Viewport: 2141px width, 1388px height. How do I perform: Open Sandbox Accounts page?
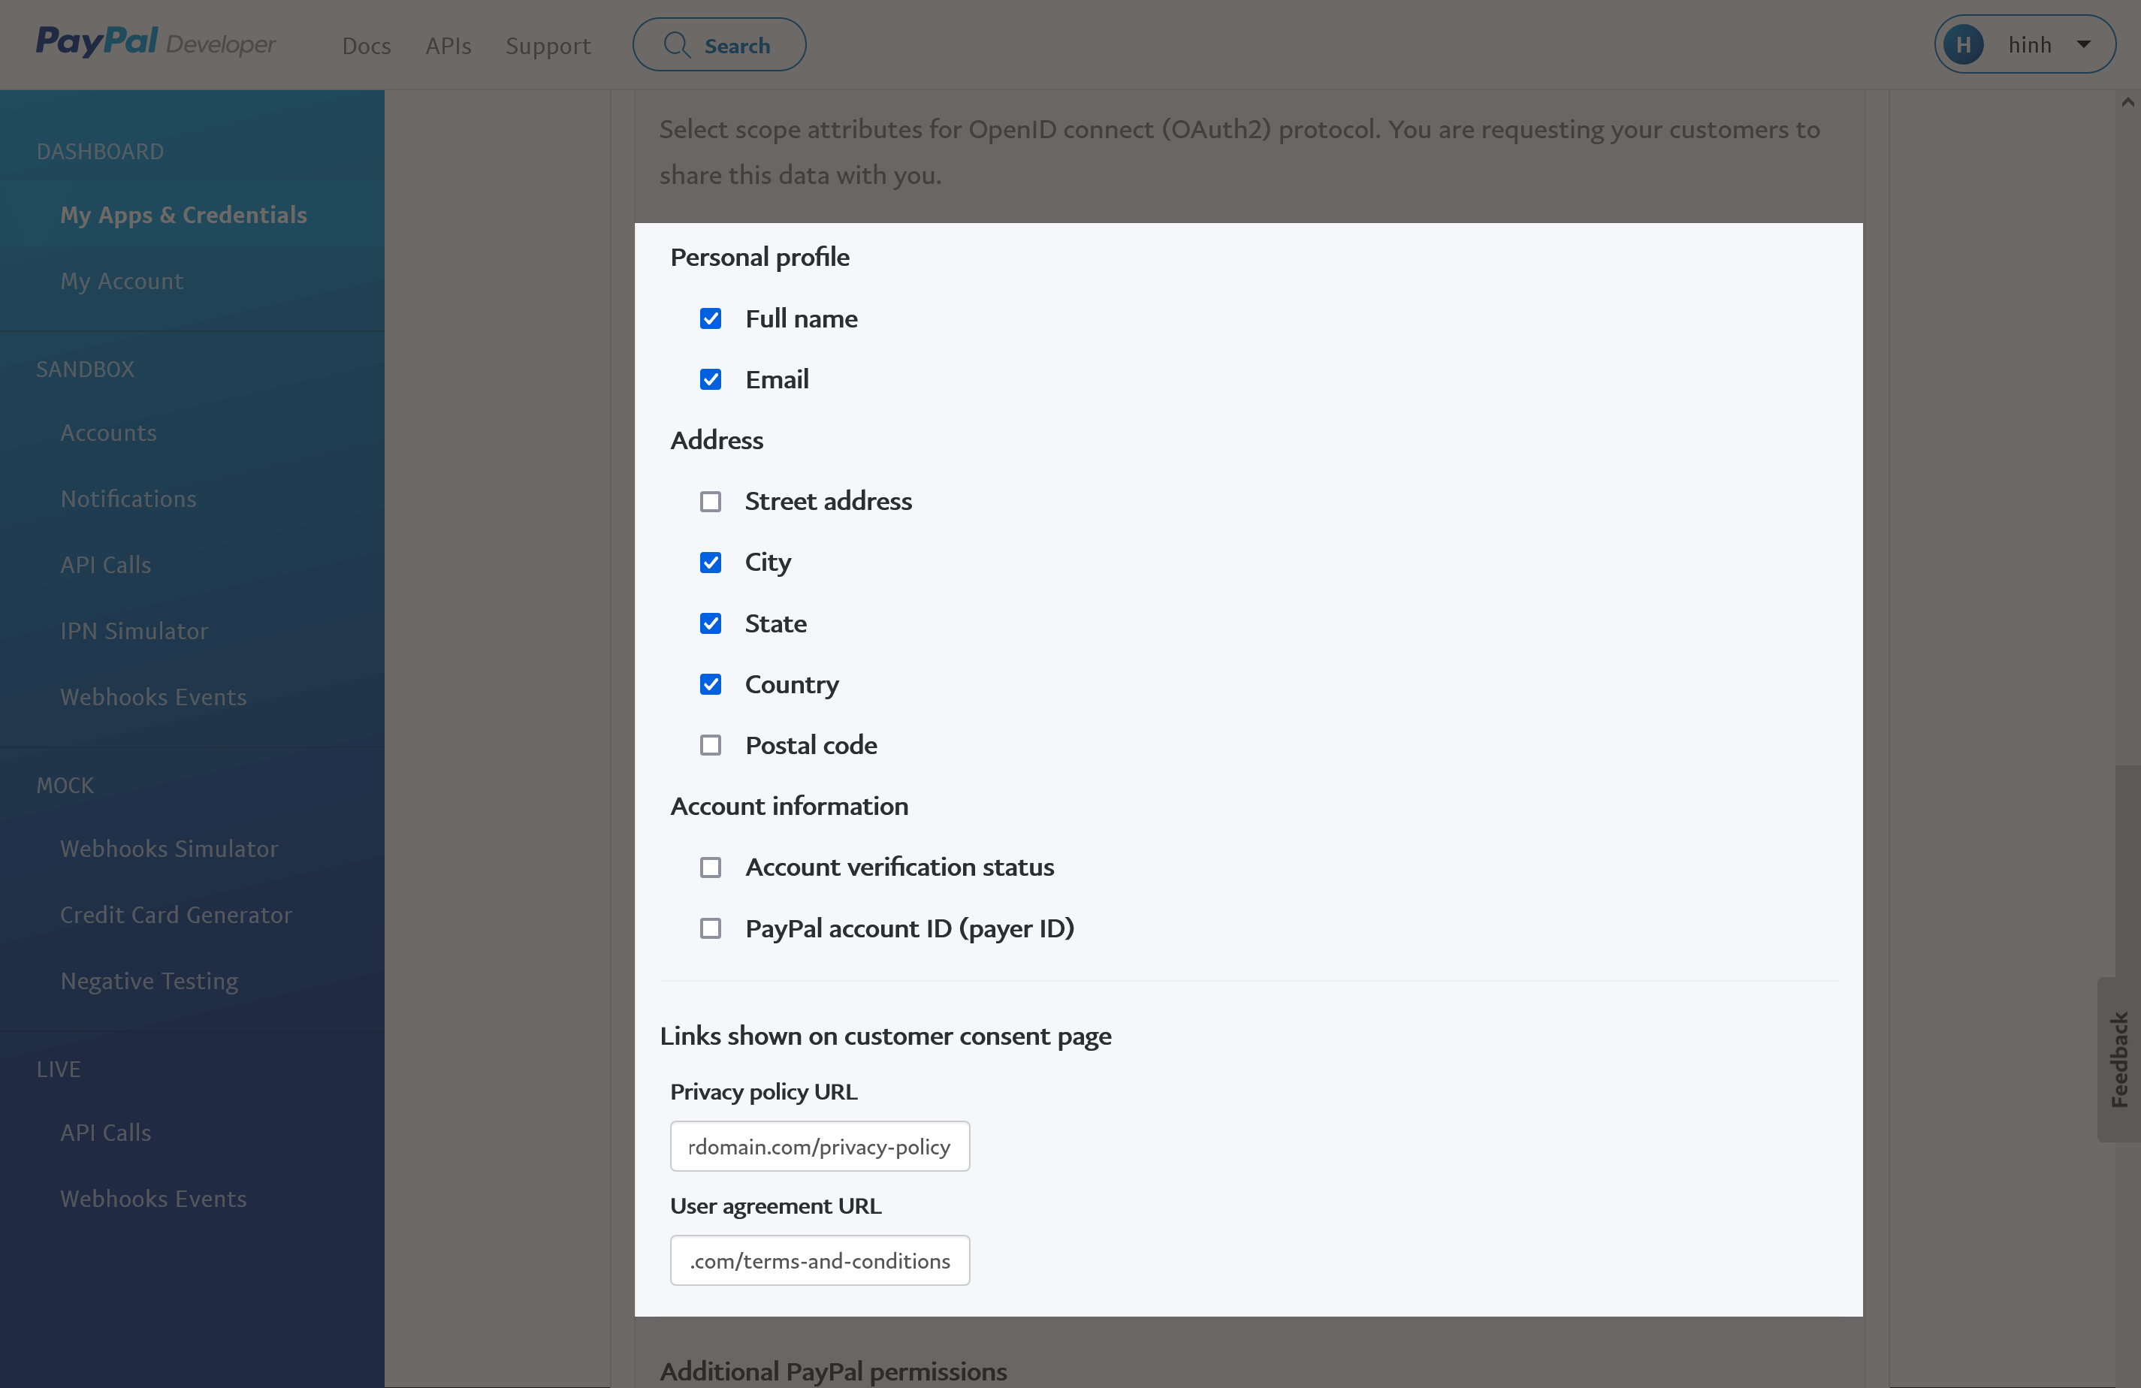(x=108, y=433)
